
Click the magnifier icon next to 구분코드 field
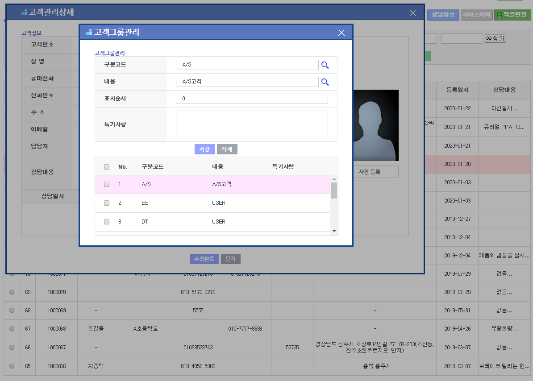tap(325, 65)
